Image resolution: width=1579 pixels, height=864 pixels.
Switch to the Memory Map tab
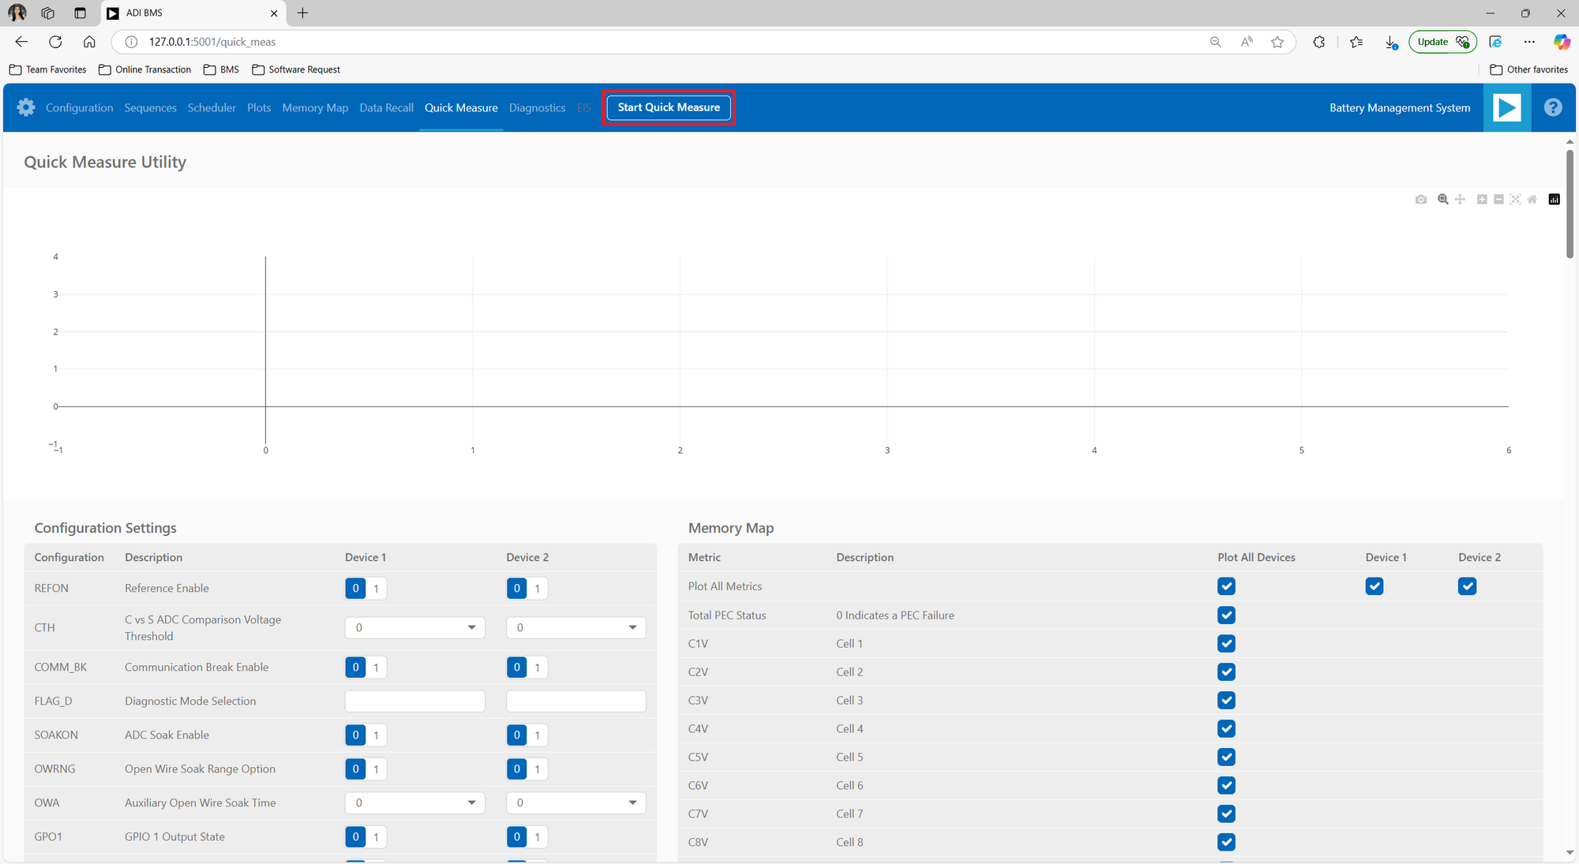(x=315, y=107)
